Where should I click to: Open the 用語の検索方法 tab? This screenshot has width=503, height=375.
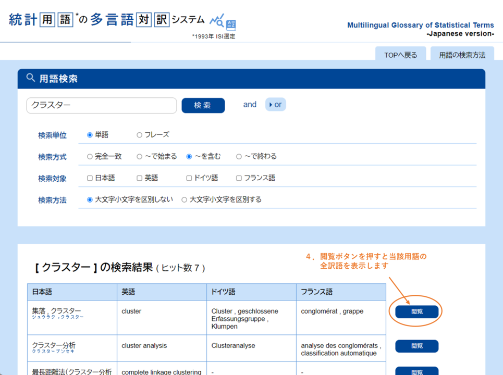click(462, 55)
